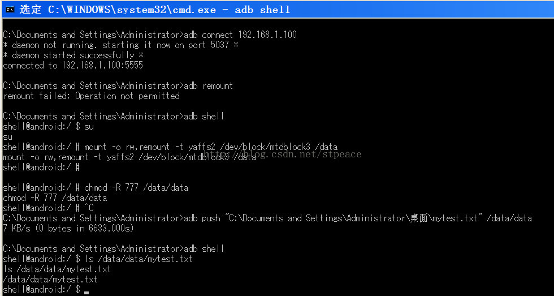Click the cmd icon in the title bar

pyautogui.click(x=10, y=9)
